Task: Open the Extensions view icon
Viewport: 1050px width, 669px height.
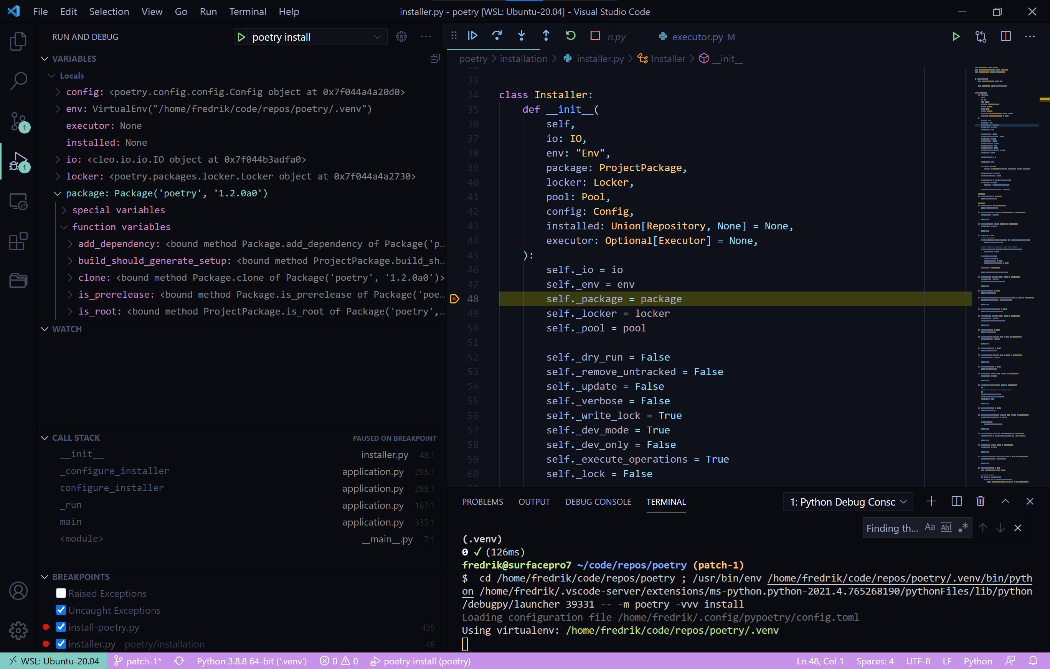Action: tap(18, 241)
